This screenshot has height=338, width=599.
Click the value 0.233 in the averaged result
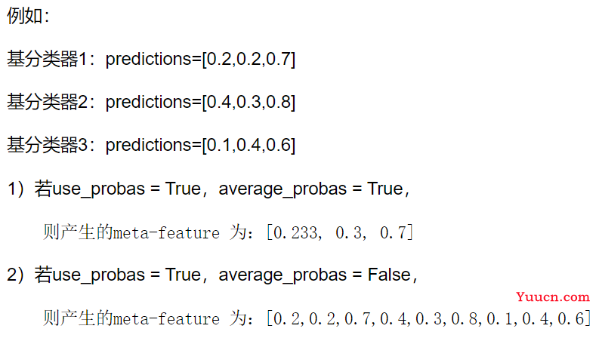coord(295,232)
